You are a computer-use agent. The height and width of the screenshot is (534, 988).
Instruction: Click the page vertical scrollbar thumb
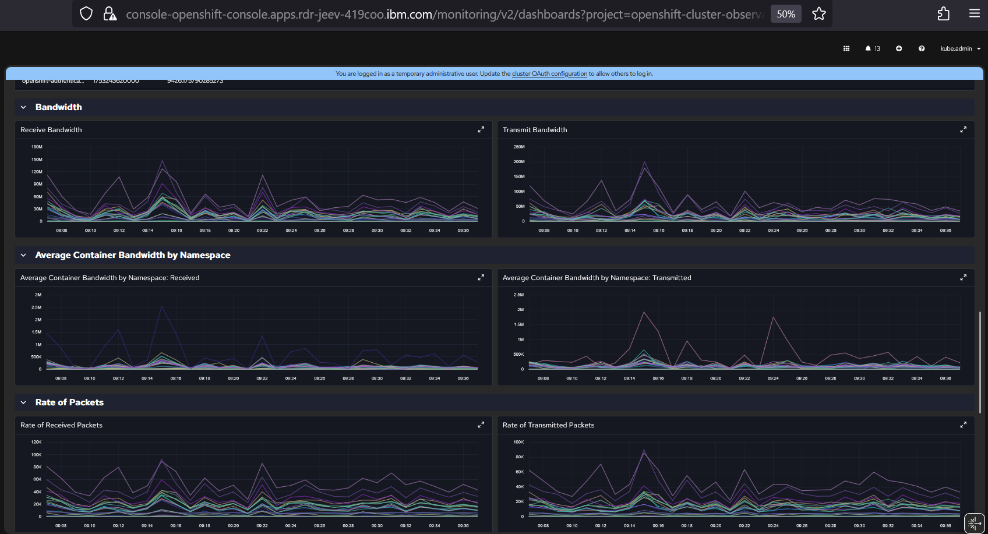tap(980, 362)
